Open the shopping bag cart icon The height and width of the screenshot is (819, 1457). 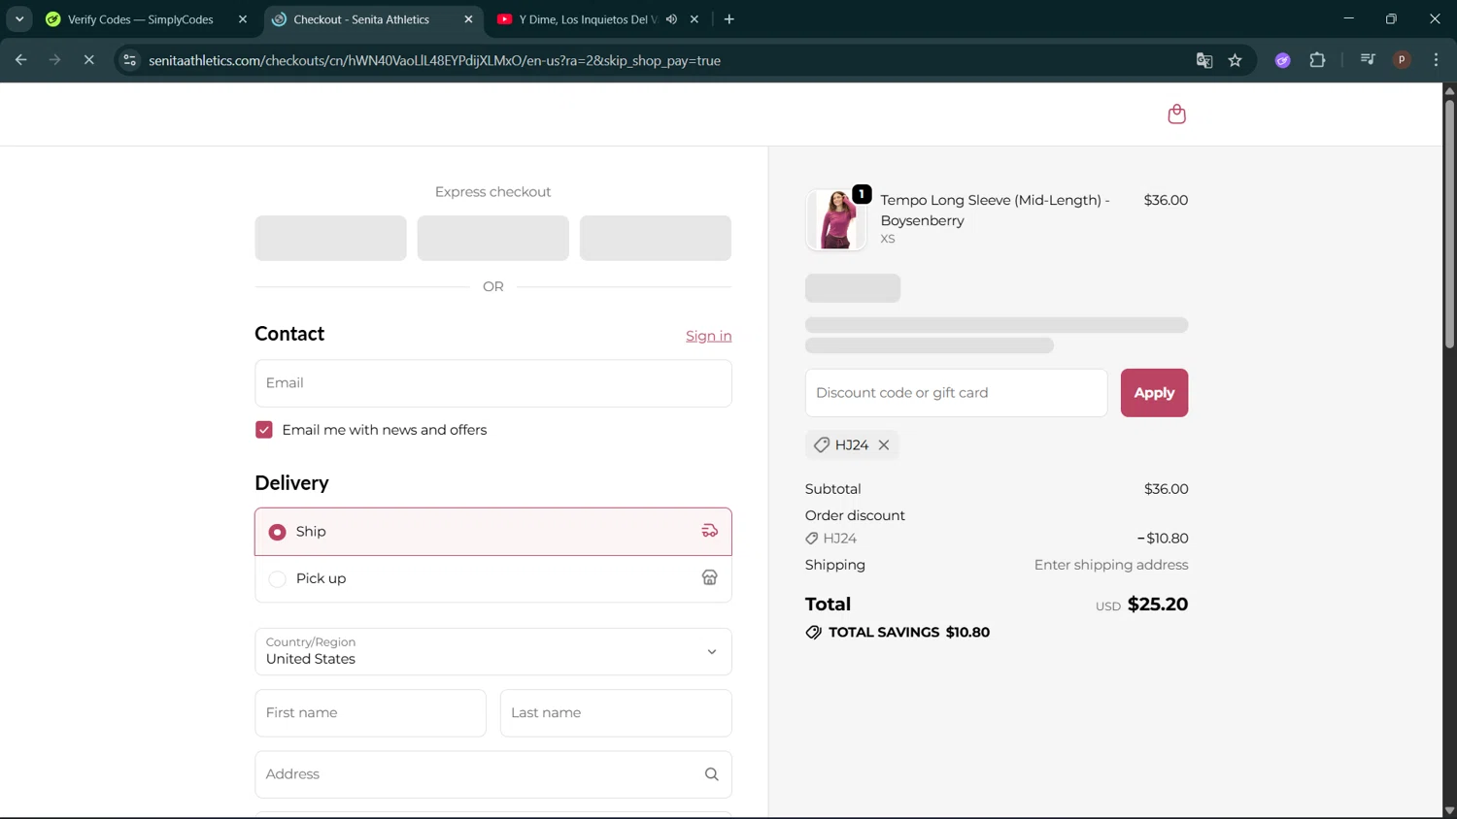[x=1176, y=115]
